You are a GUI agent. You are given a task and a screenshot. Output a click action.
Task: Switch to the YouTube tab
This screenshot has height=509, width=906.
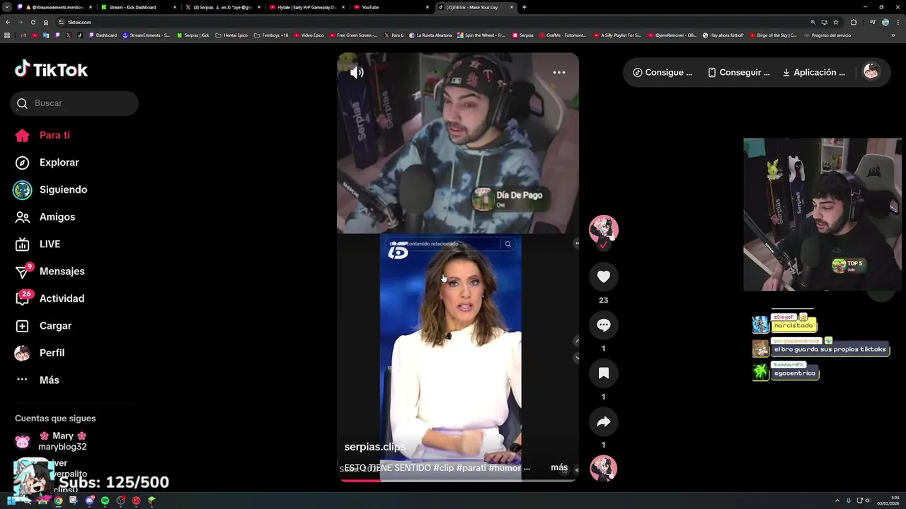(x=391, y=7)
